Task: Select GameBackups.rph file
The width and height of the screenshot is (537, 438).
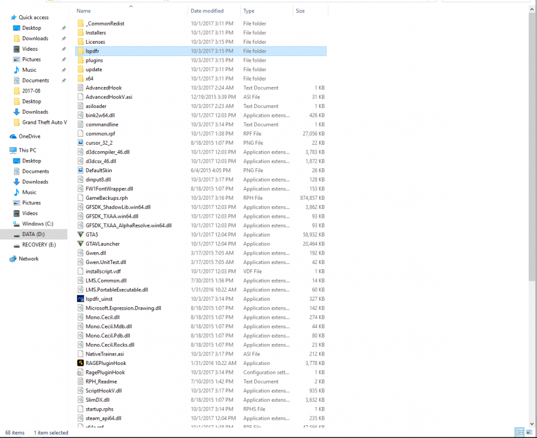Action: tap(106, 198)
